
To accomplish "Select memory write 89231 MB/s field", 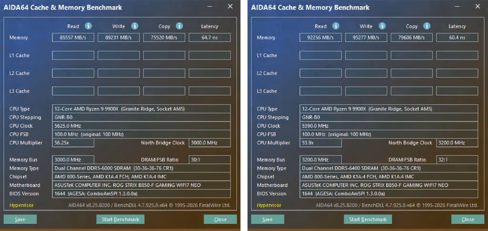I will click(x=119, y=38).
